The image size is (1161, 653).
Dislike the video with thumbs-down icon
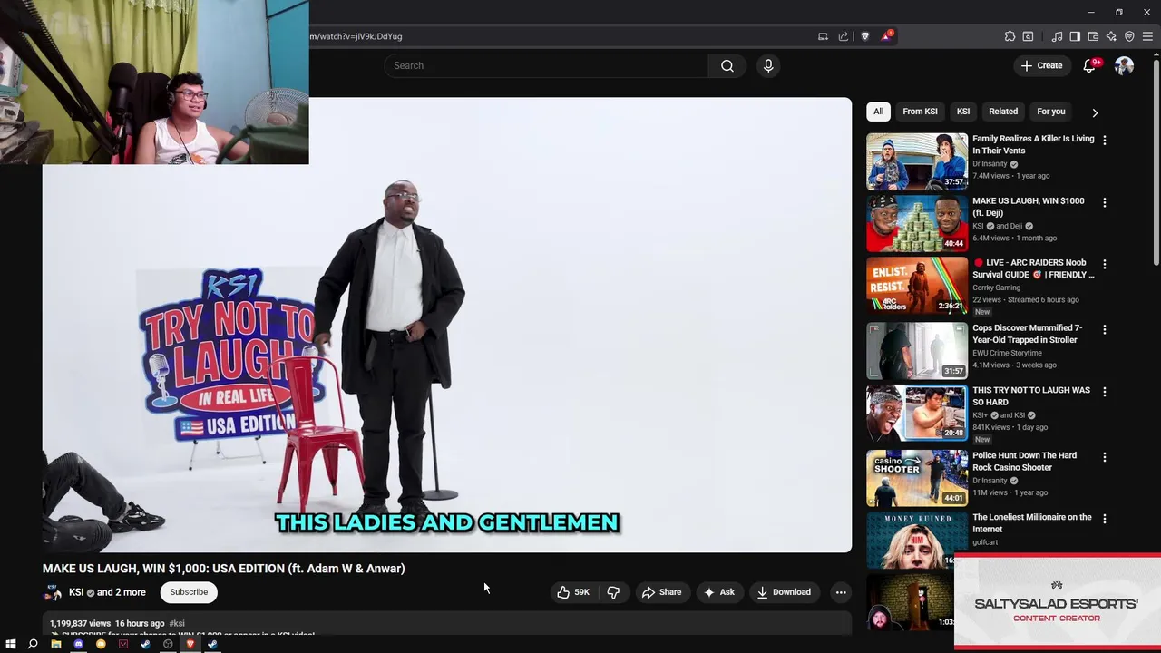tap(613, 592)
